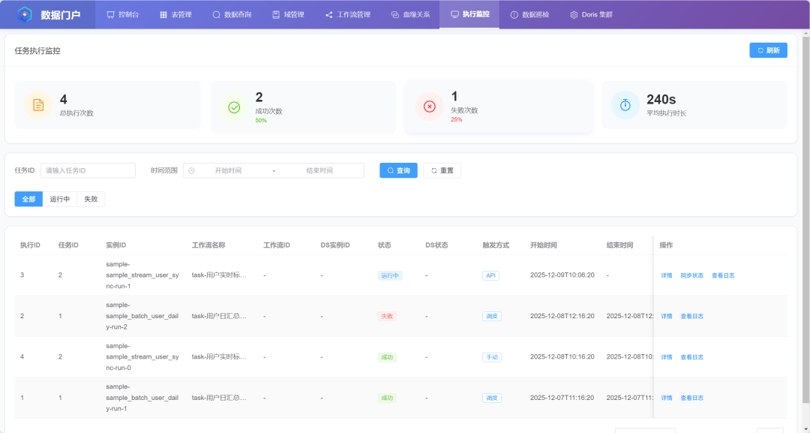Image resolution: width=810 pixels, height=433 pixels.
Task: View logs for execution ID 1
Action: tap(691, 398)
